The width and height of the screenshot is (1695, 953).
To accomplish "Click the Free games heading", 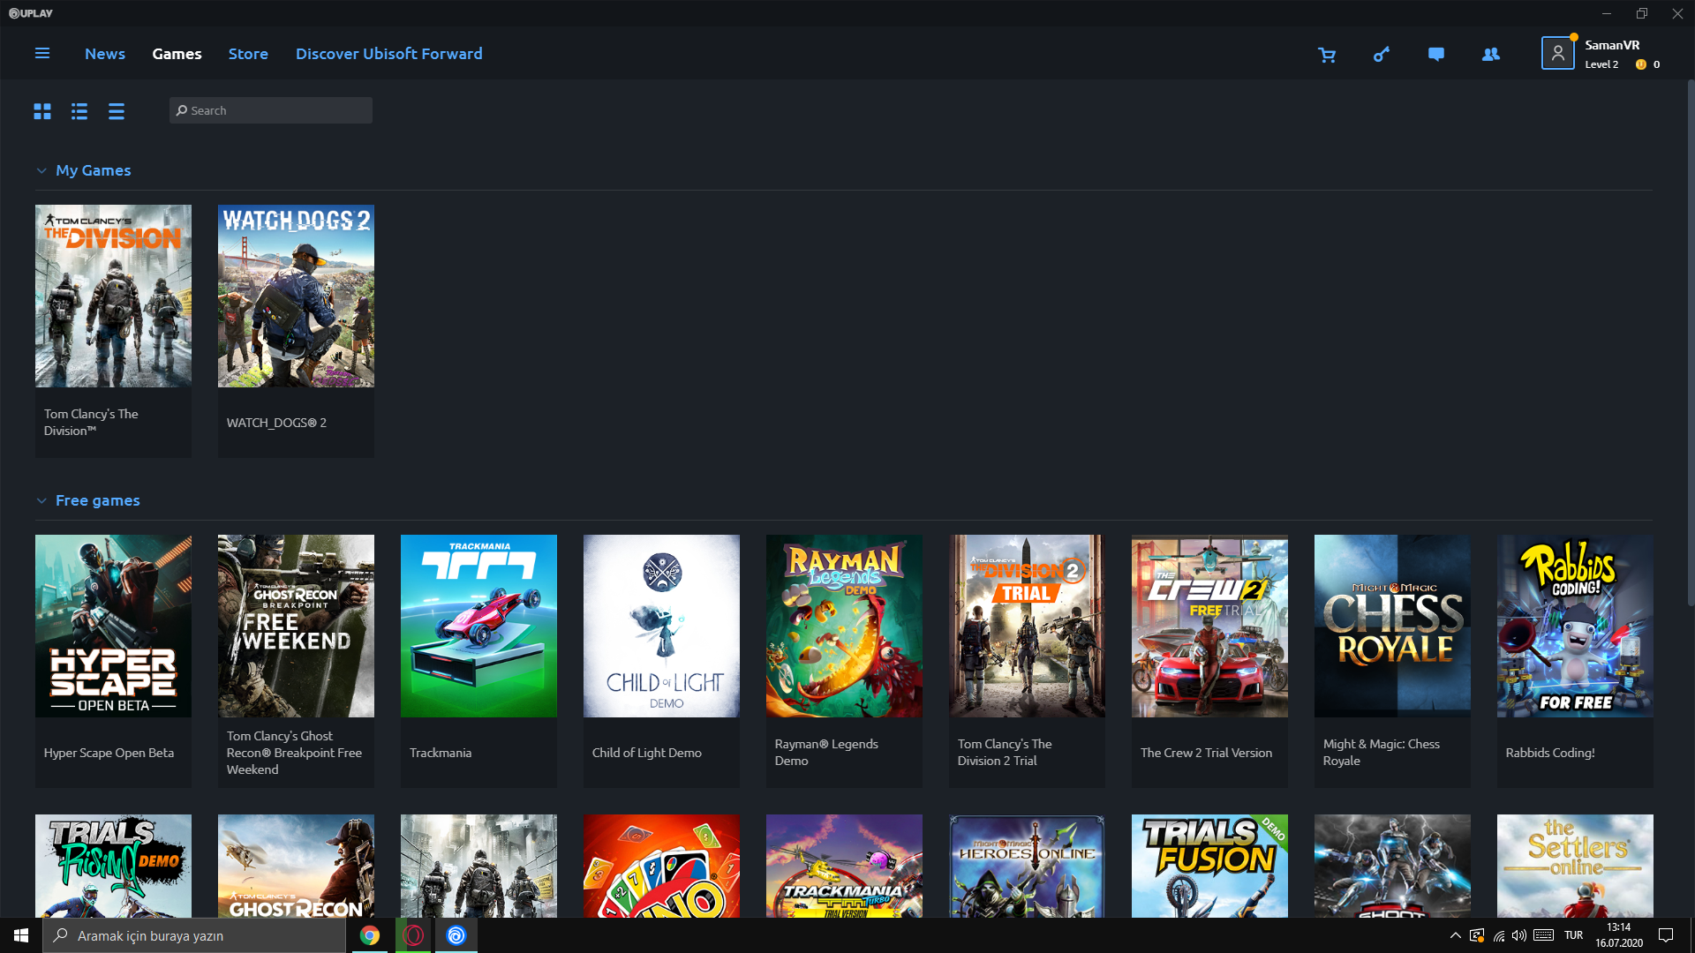I will [x=97, y=500].
